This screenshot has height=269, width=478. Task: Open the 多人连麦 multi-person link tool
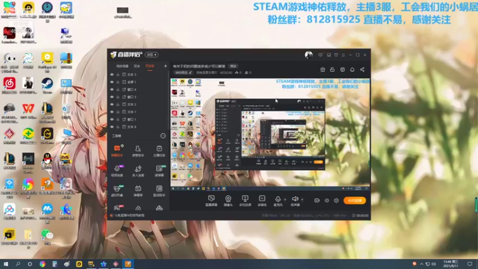tap(138, 171)
